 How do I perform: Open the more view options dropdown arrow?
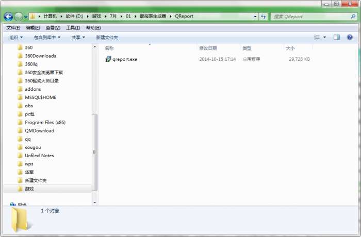(x=324, y=37)
